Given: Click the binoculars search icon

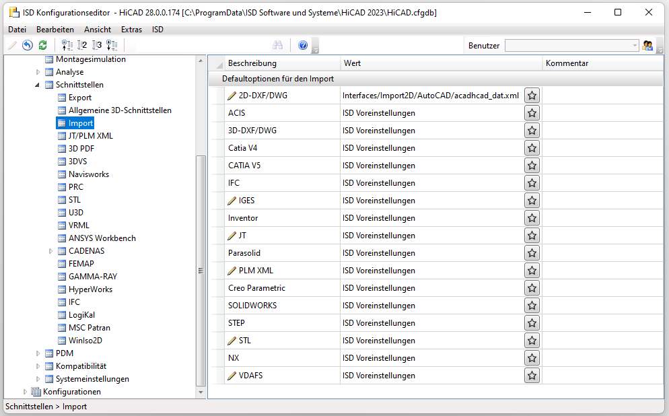Looking at the screenshot, I should [278, 45].
